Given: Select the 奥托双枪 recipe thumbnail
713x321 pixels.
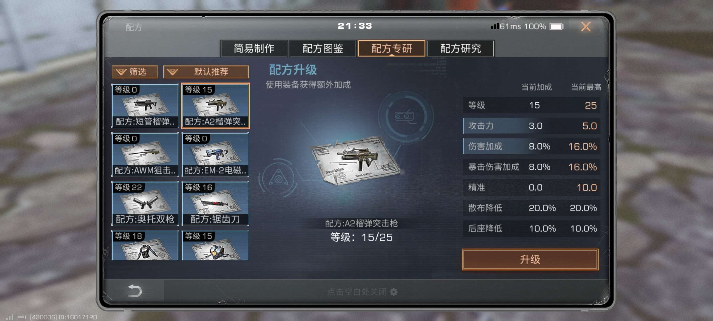Looking at the screenshot, I should pyautogui.click(x=145, y=203).
